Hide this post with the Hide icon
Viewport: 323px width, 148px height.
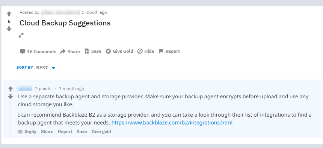click(140, 51)
